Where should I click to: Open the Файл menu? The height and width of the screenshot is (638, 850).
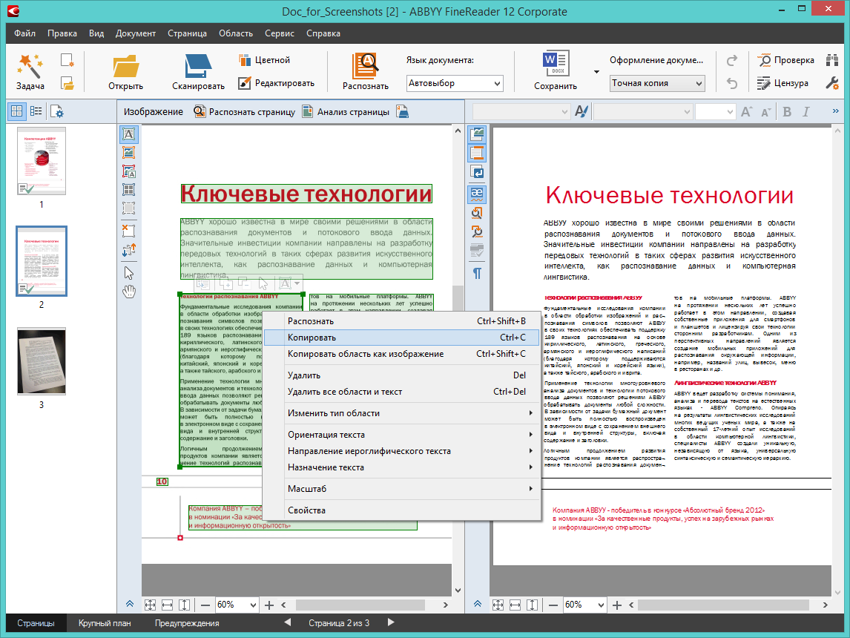tap(24, 33)
